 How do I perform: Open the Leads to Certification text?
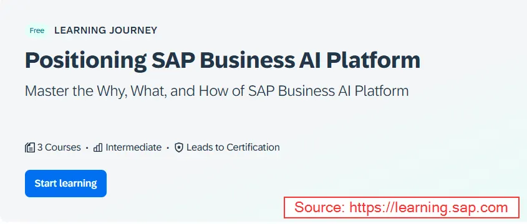(x=233, y=147)
